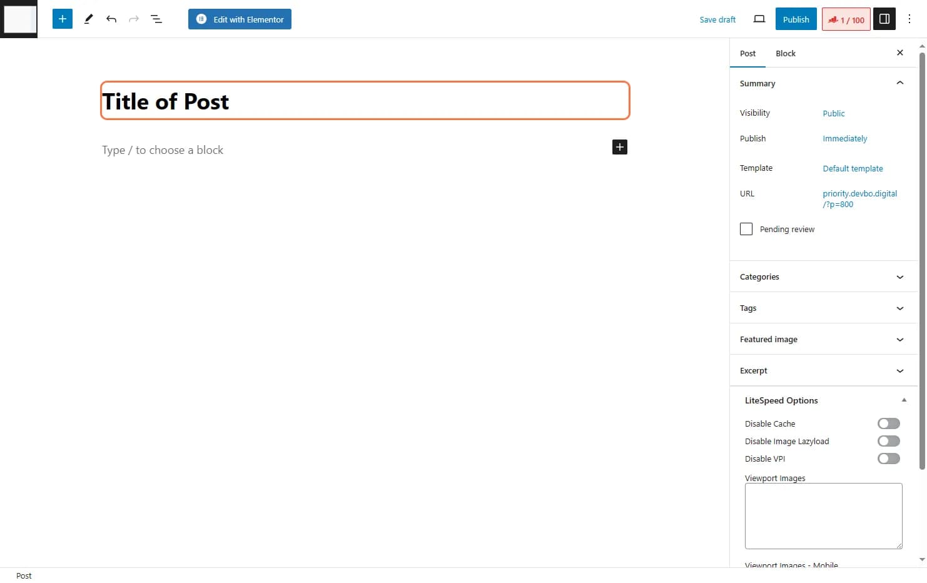The image size is (927, 583).
Task: Open the Options three-dot menu
Action: pos(909,19)
